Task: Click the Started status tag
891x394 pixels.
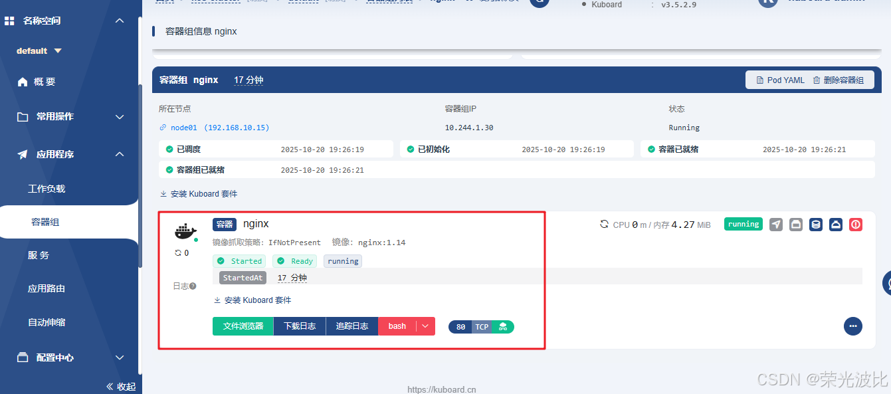Action: tap(240, 261)
